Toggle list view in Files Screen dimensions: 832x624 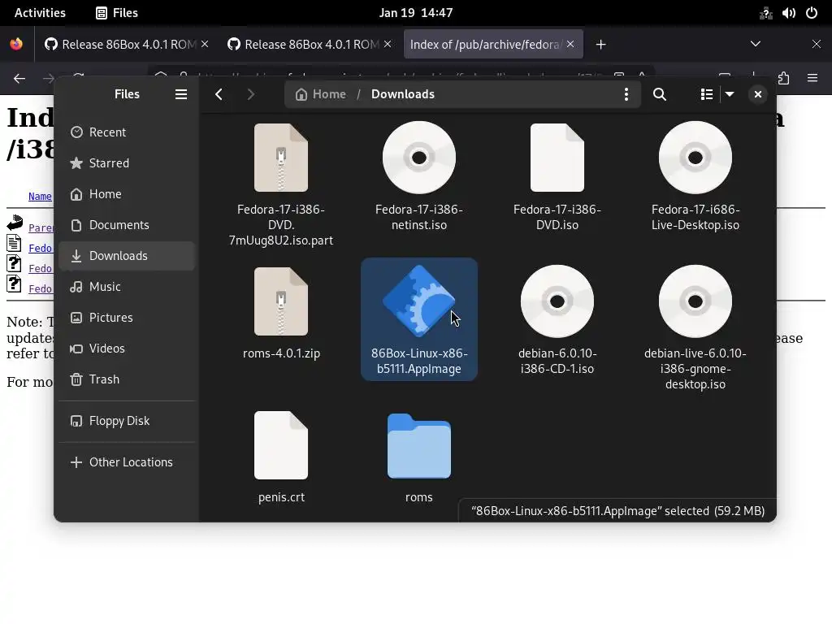tap(706, 94)
